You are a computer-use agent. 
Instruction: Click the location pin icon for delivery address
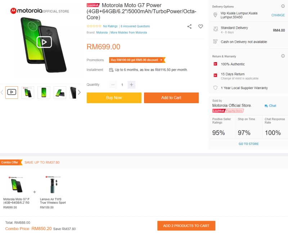[215, 15]
